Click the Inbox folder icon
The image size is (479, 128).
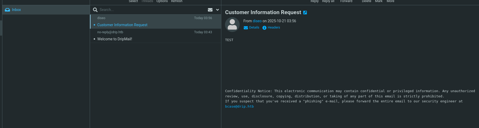[x=7, y=10]
